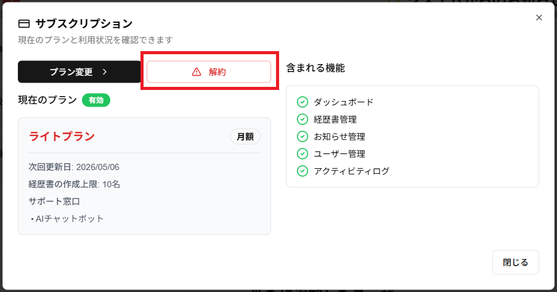Click the 有効 status badge
The image size is (557, 292).
pos(96,100)
